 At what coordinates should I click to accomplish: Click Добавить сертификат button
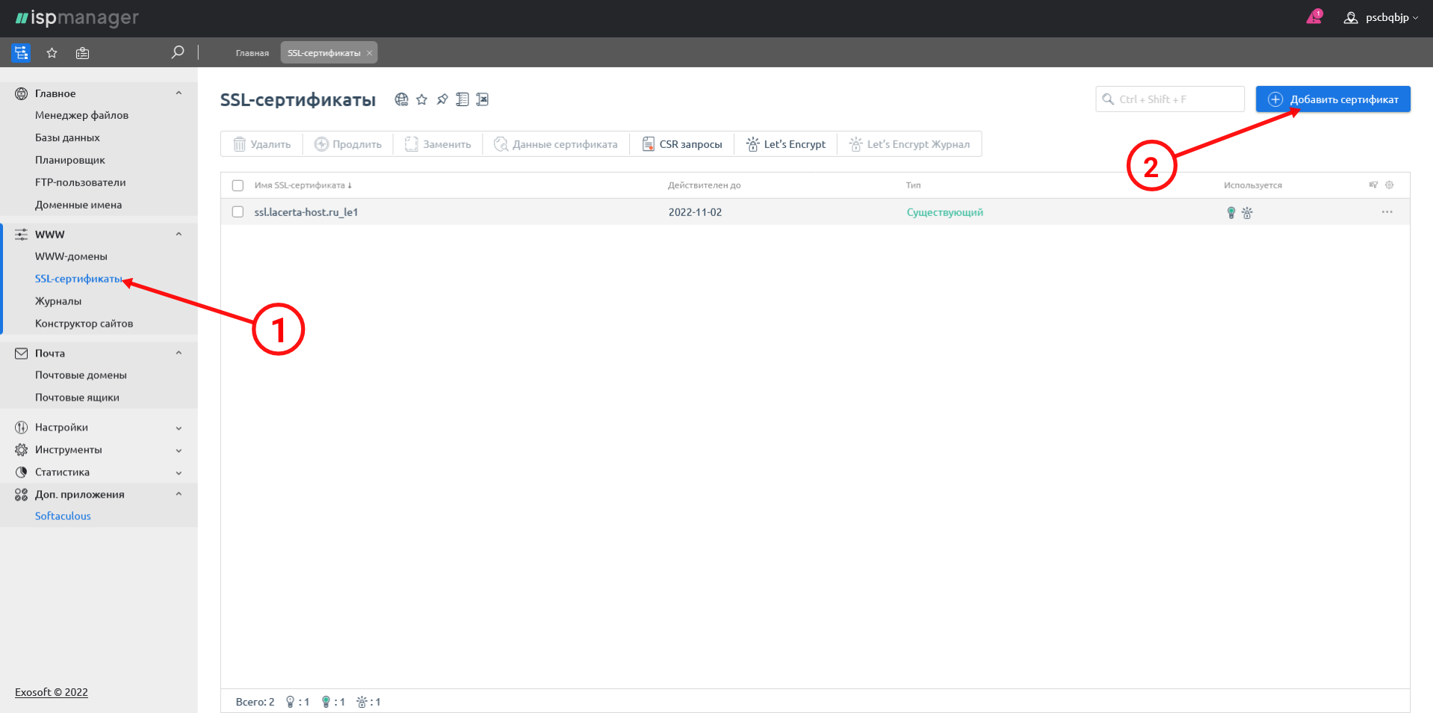point(1333,99)
